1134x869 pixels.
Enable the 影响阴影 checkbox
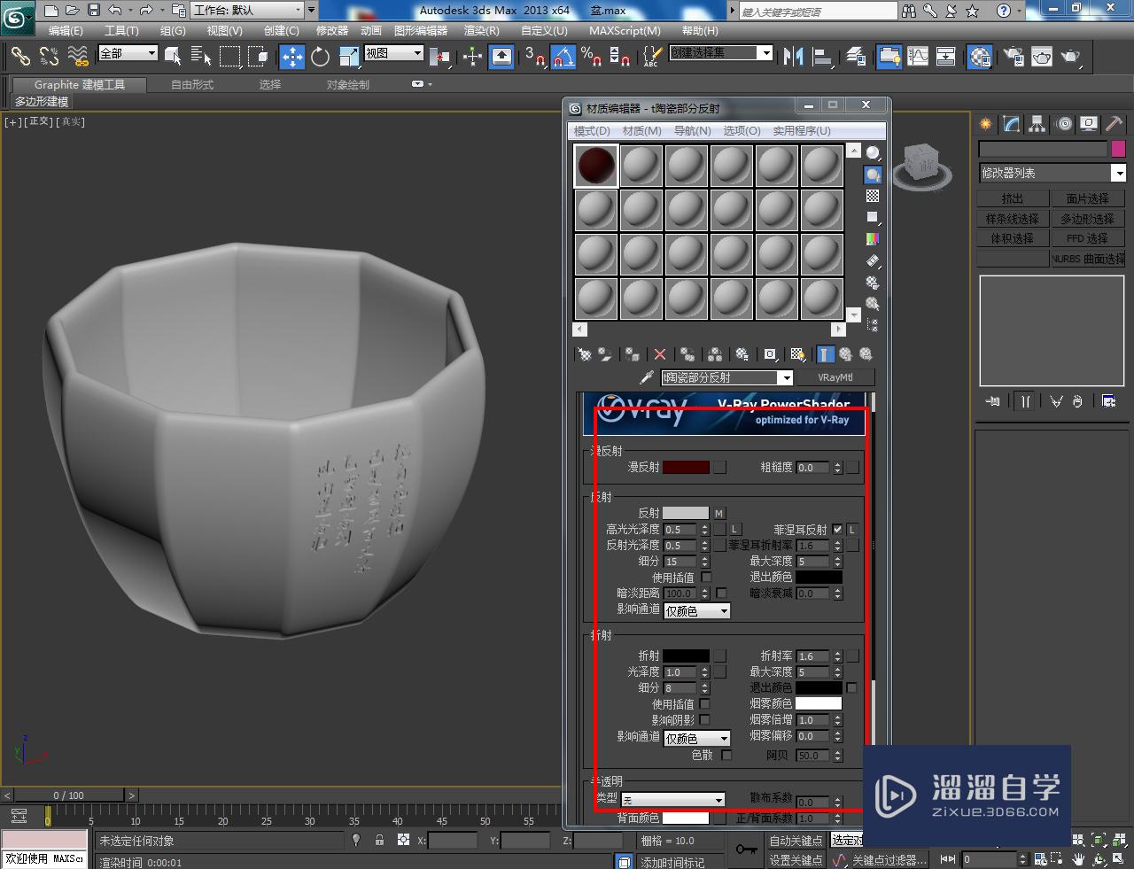[705, 720]
